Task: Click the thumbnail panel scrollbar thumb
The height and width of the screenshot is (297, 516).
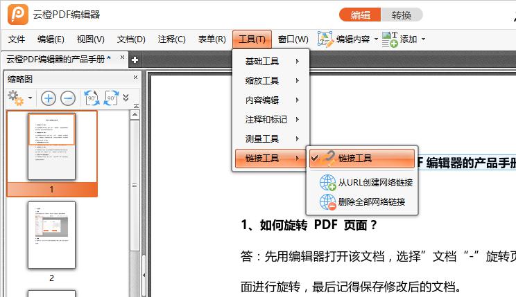Action: (x=135, y=186)
